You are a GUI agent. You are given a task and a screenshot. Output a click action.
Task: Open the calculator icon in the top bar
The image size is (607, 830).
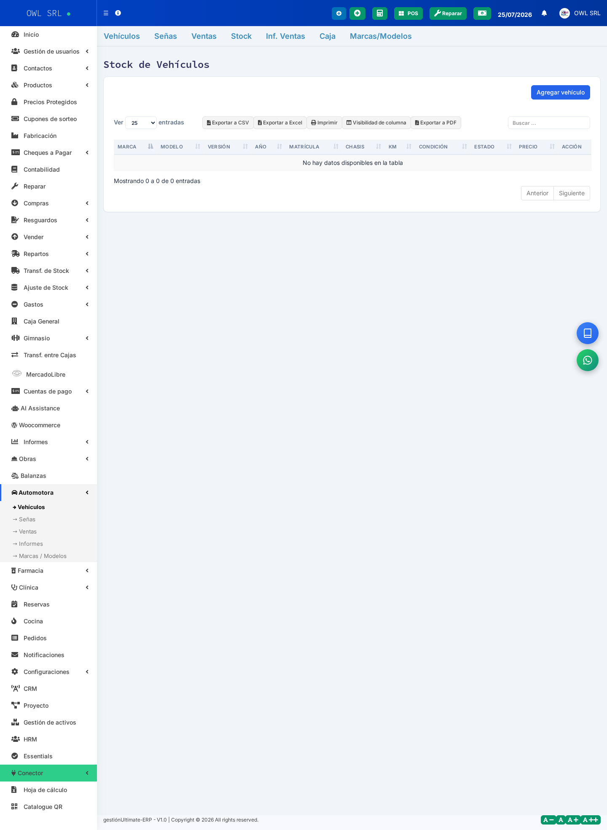point(379,13)
